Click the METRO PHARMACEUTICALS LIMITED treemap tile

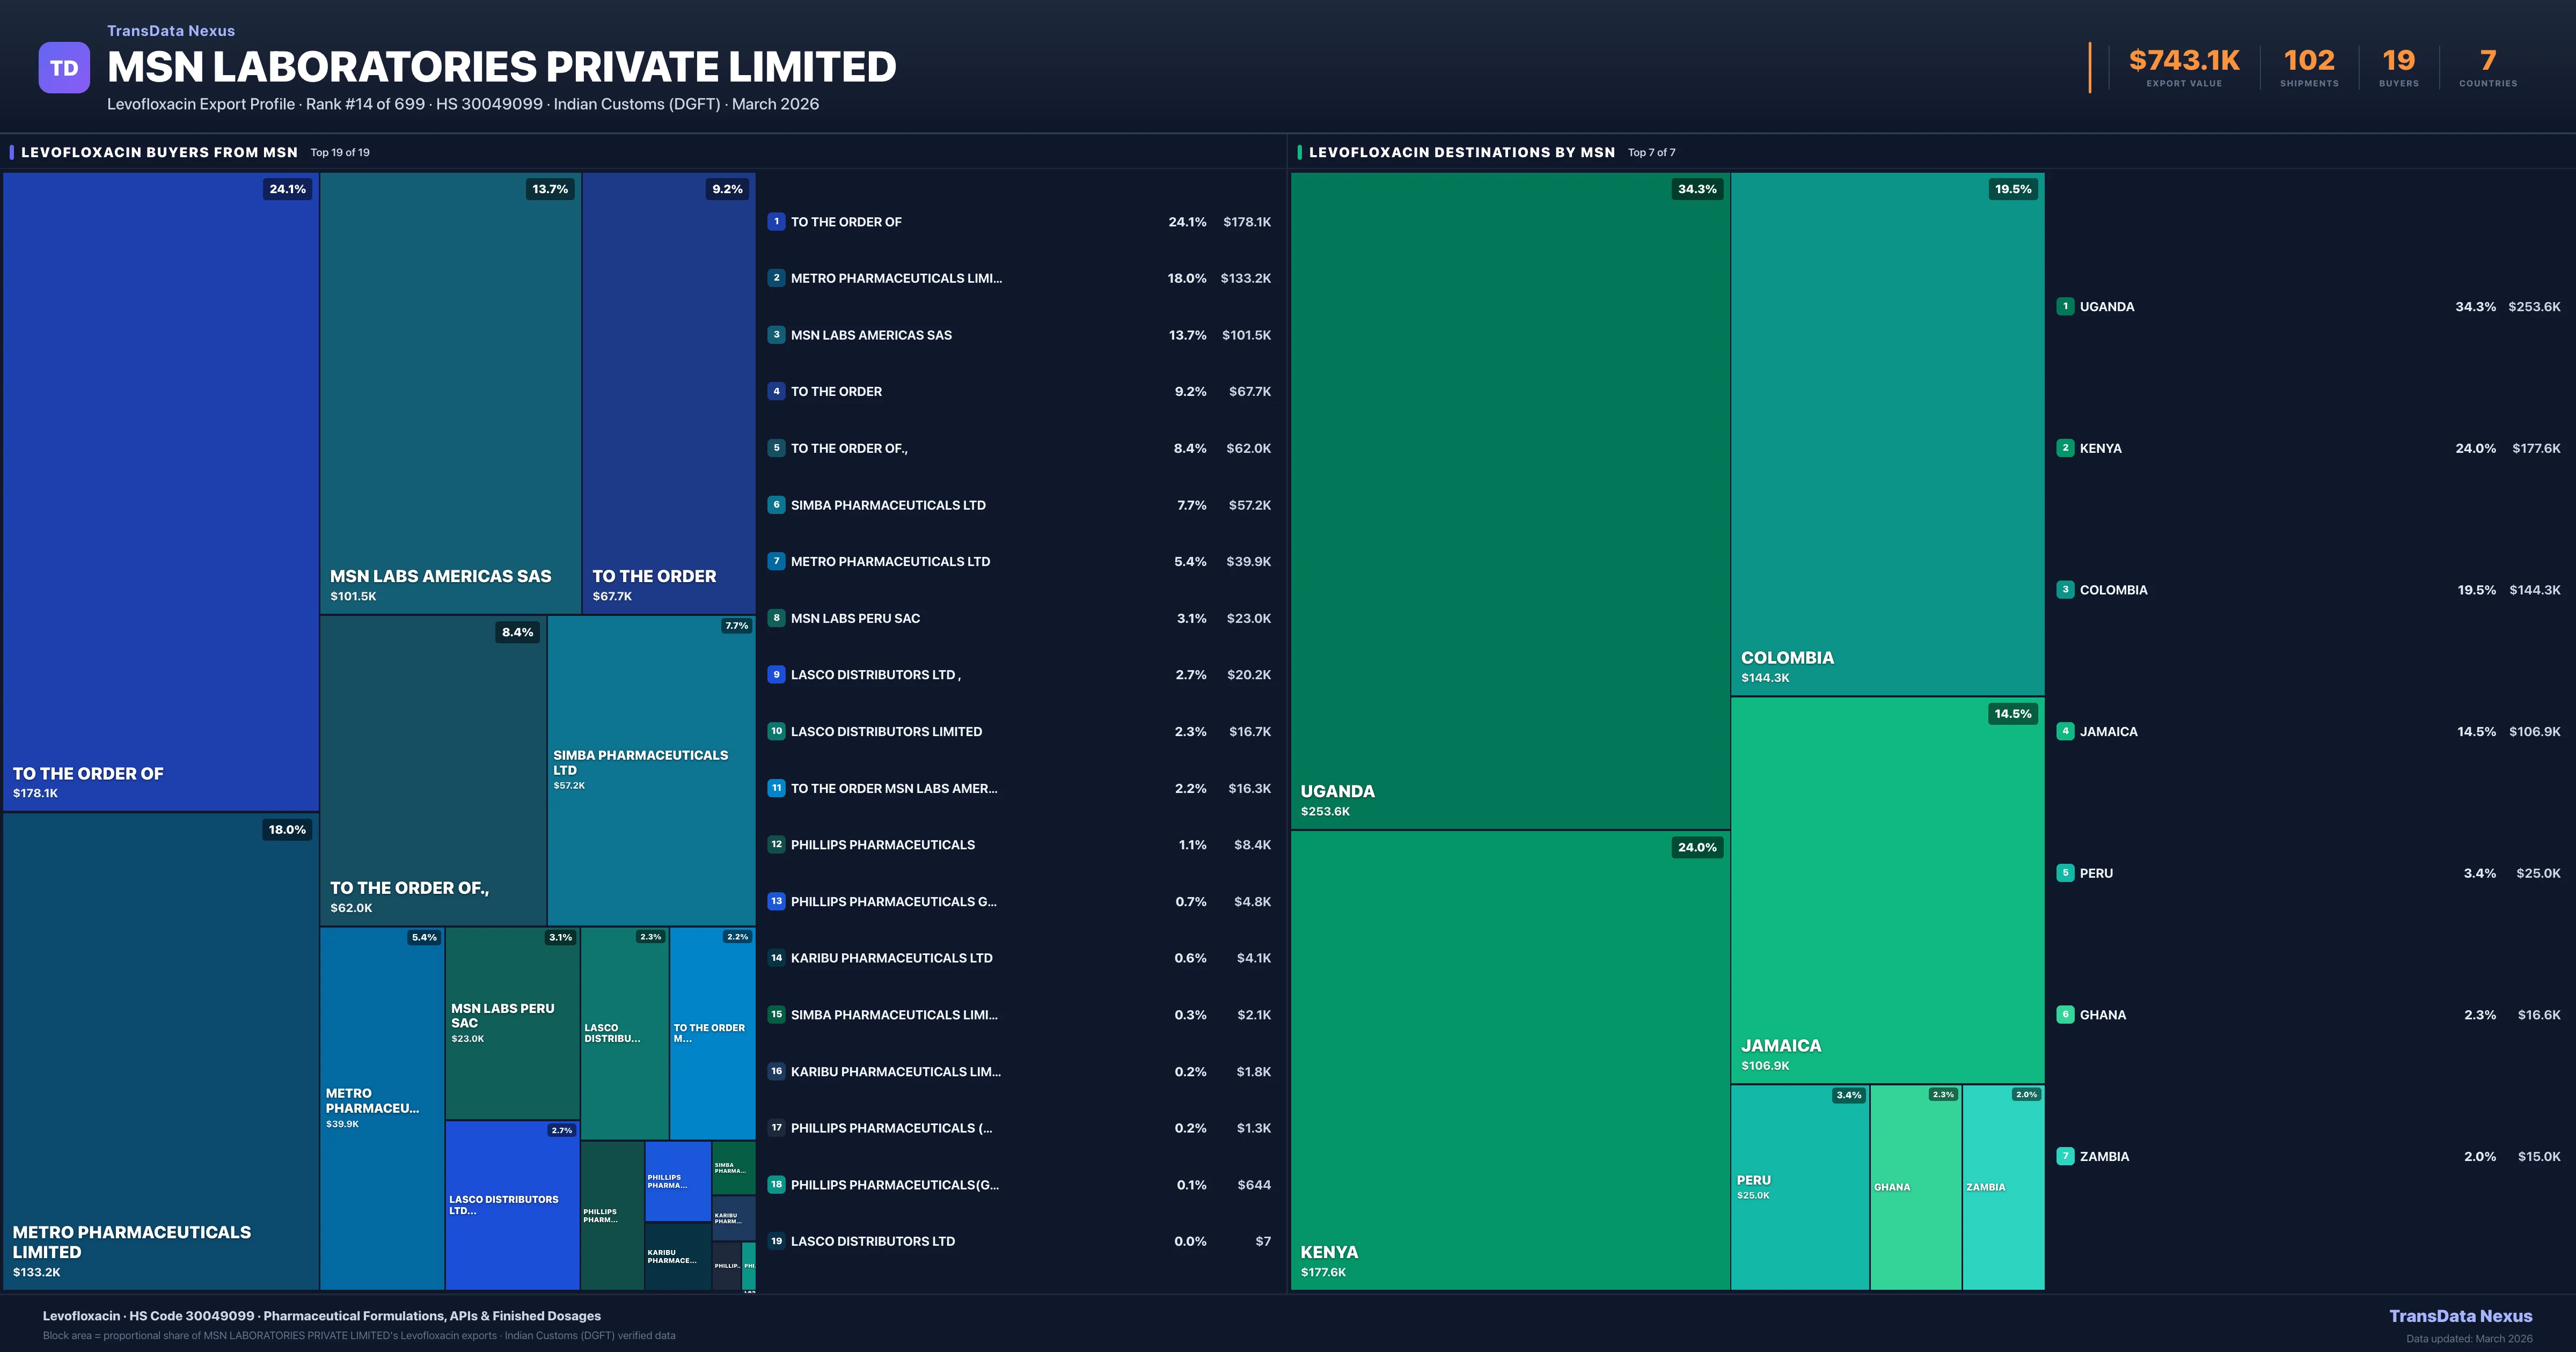[x=160, y=1050]
